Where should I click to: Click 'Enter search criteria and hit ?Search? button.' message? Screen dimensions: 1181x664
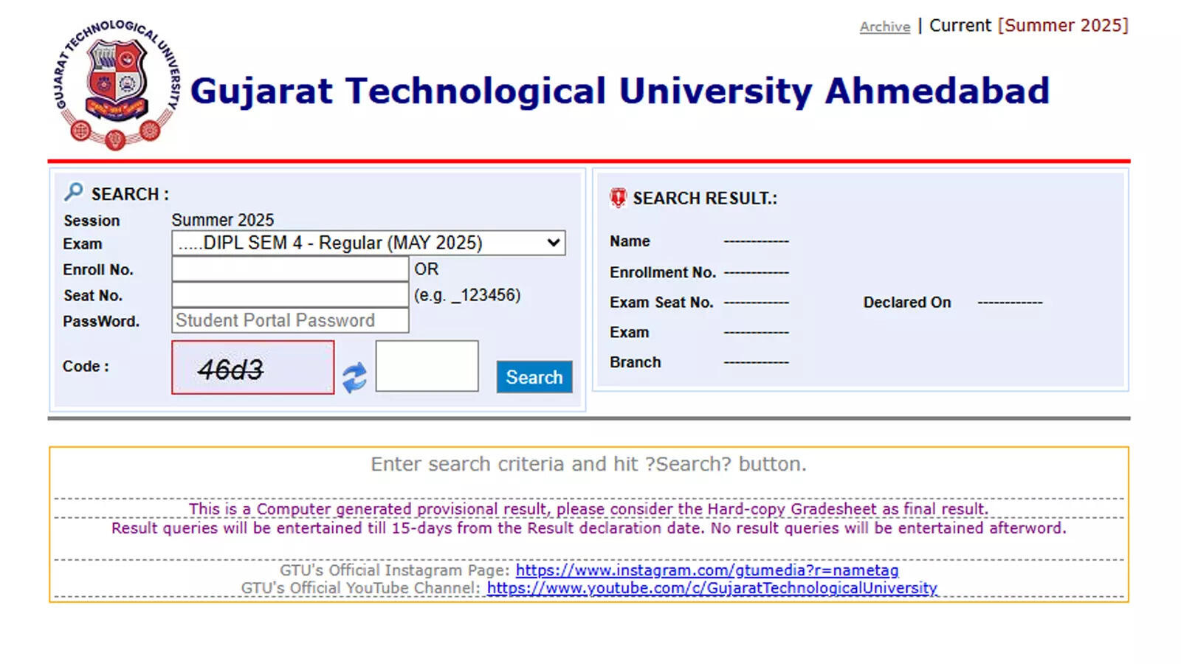[588, 464]
